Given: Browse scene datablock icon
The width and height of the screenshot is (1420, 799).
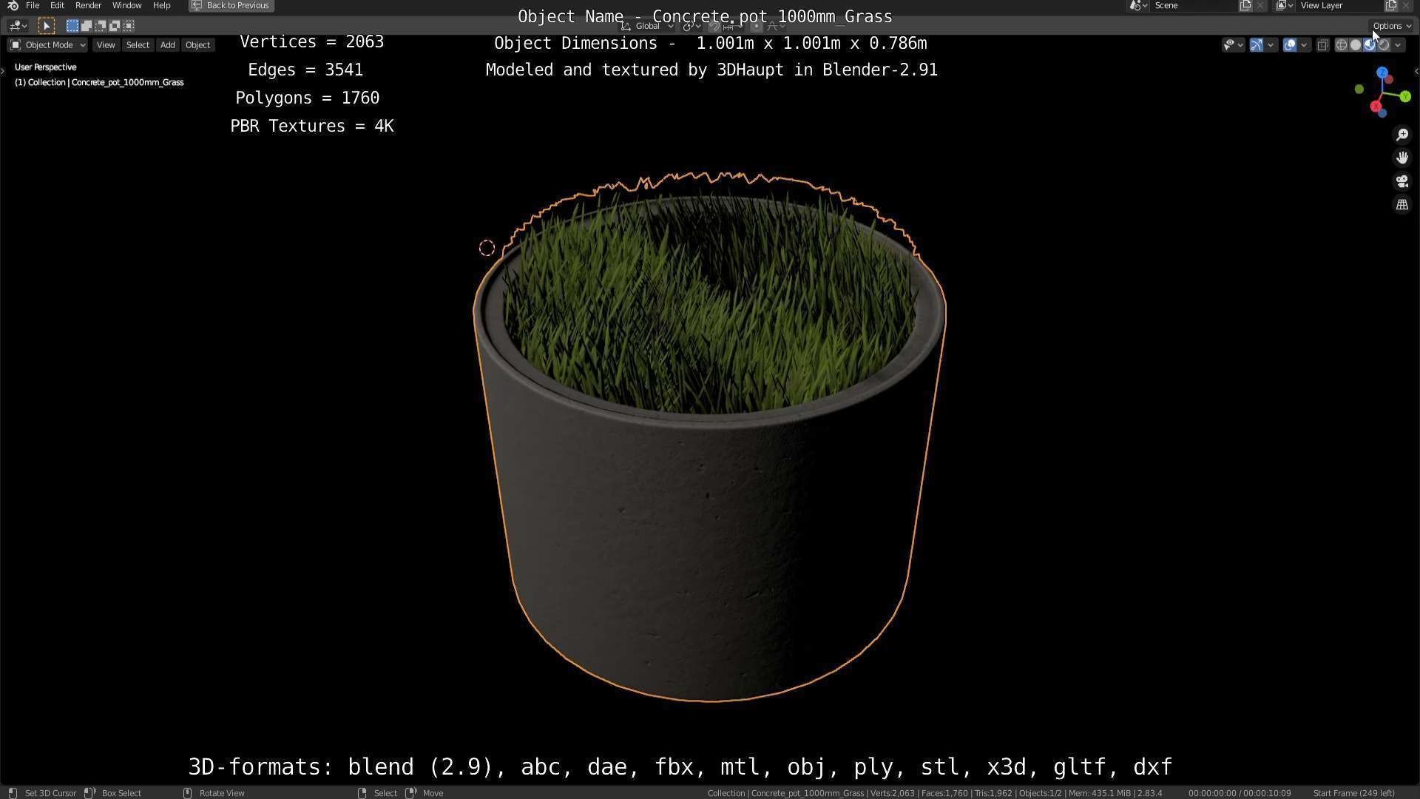Looking at the screenshot, I should [1138, 5].
